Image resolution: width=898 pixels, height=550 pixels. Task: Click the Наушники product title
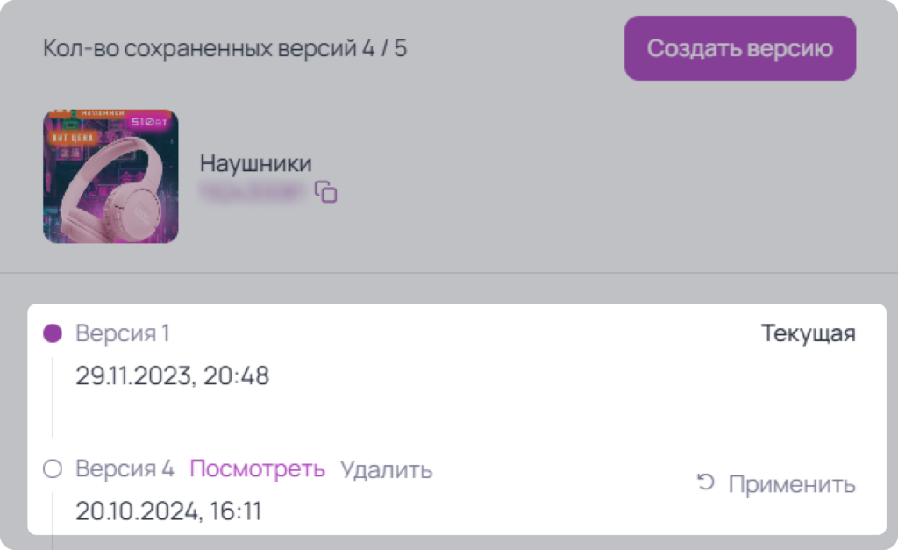(x=255, y=164)
